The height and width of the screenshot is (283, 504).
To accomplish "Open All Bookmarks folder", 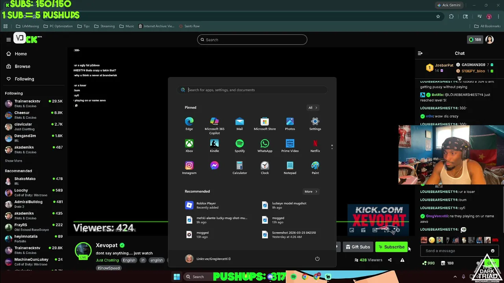I will pyautogui.click(x=487, y=26).
